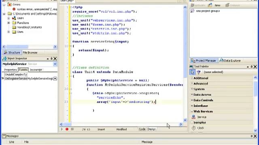Switch to the Data Explorer tab
Image resolution: width=259 pixels, height=145 pixels.
[230, 61]
